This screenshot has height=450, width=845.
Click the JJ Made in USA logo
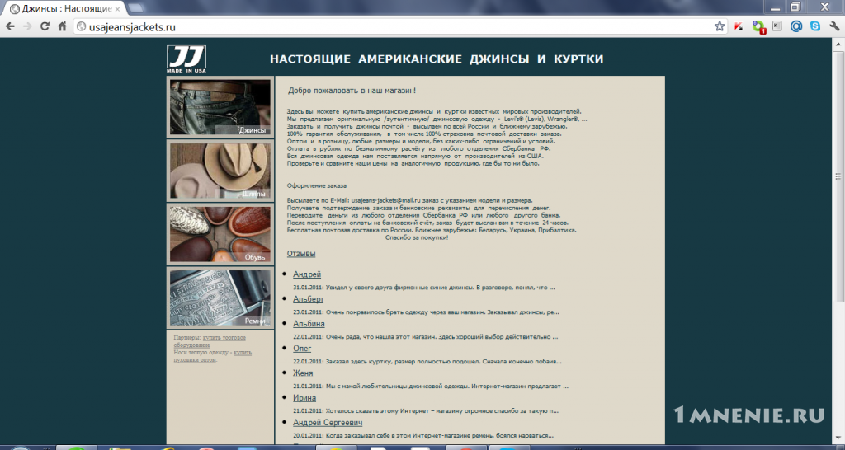tap(186, 59)
